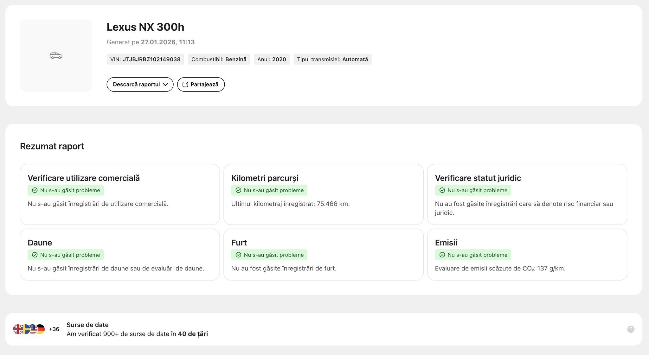This screenshot has width=649, height=355.
Task: Click the car placeholder thumbnail image
Action: click(56, 56)
